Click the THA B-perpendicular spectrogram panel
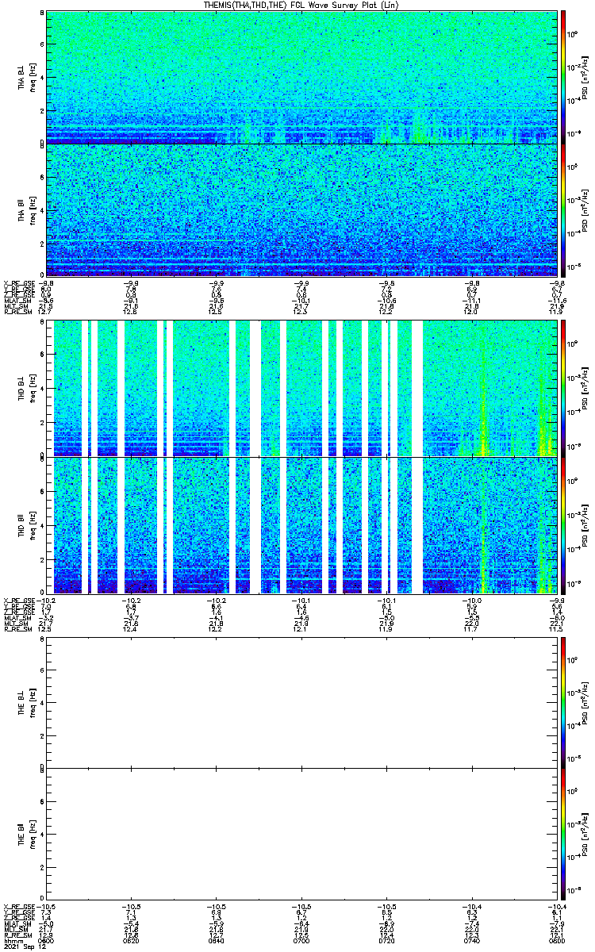This screenshot has height=952, width=595. pos(302,77)
